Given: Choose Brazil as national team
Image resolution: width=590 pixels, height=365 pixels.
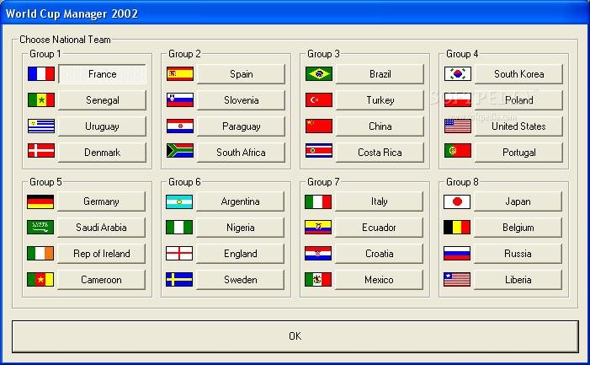Looking at the screenshot, I should tap(380, 74).
